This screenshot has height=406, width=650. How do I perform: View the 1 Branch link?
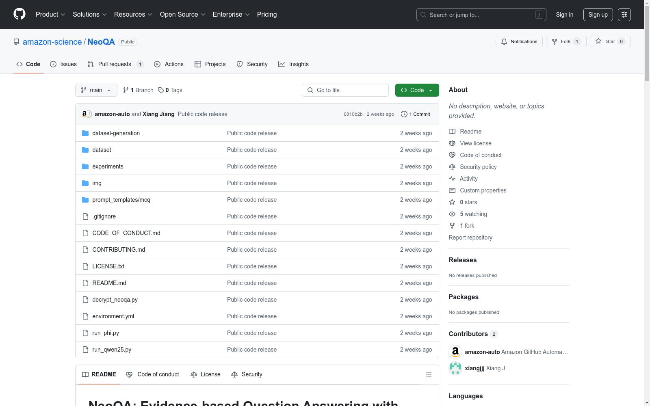pyautogui.click(x=138, y=90)
